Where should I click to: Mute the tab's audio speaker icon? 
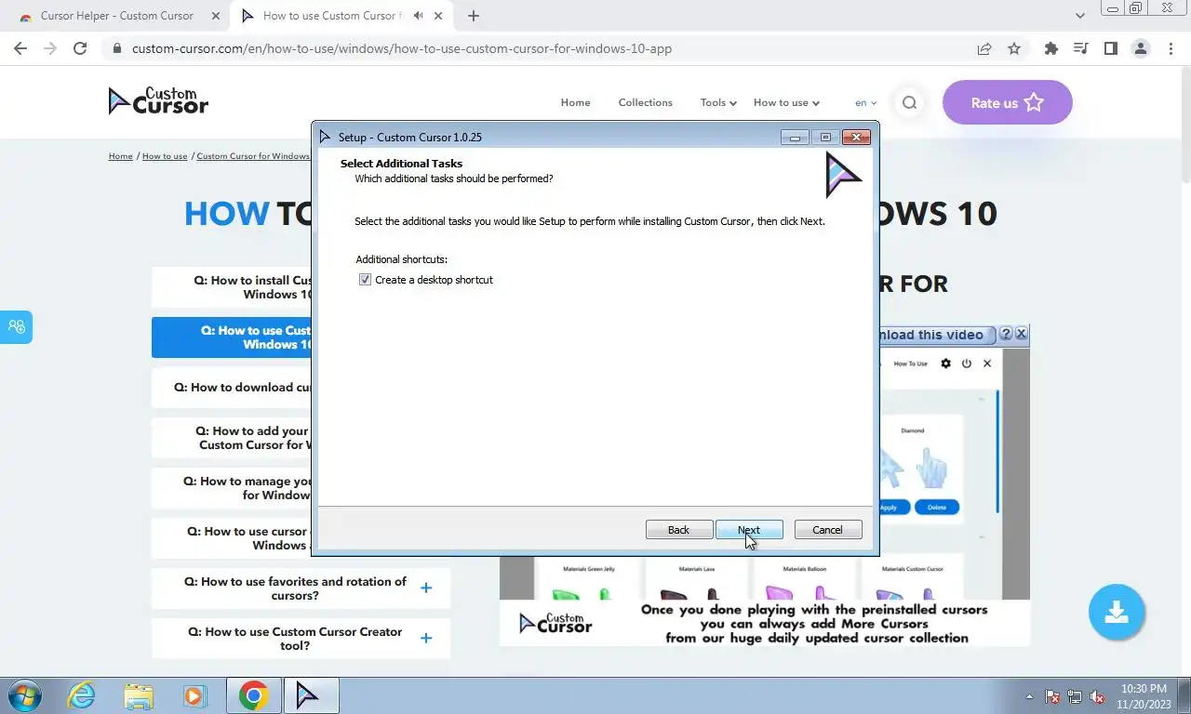tap(418, 16)
